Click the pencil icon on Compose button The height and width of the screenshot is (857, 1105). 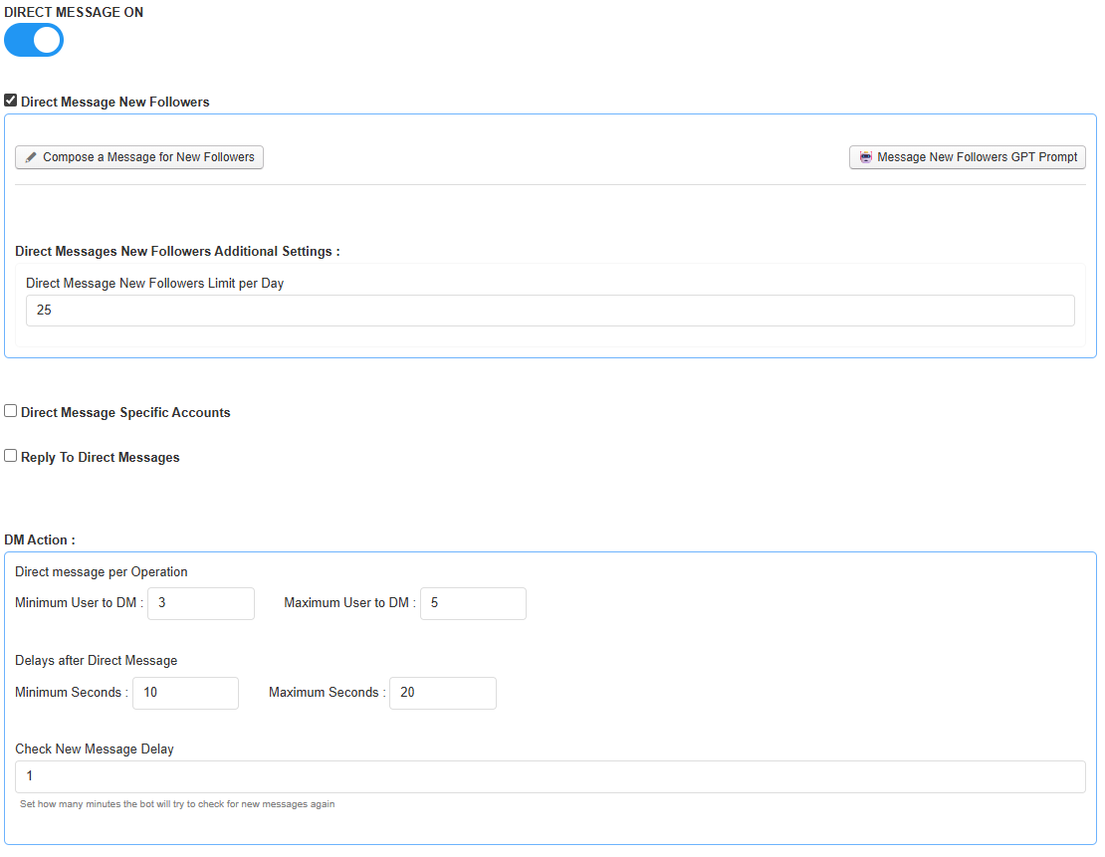(x=31, y=157)
